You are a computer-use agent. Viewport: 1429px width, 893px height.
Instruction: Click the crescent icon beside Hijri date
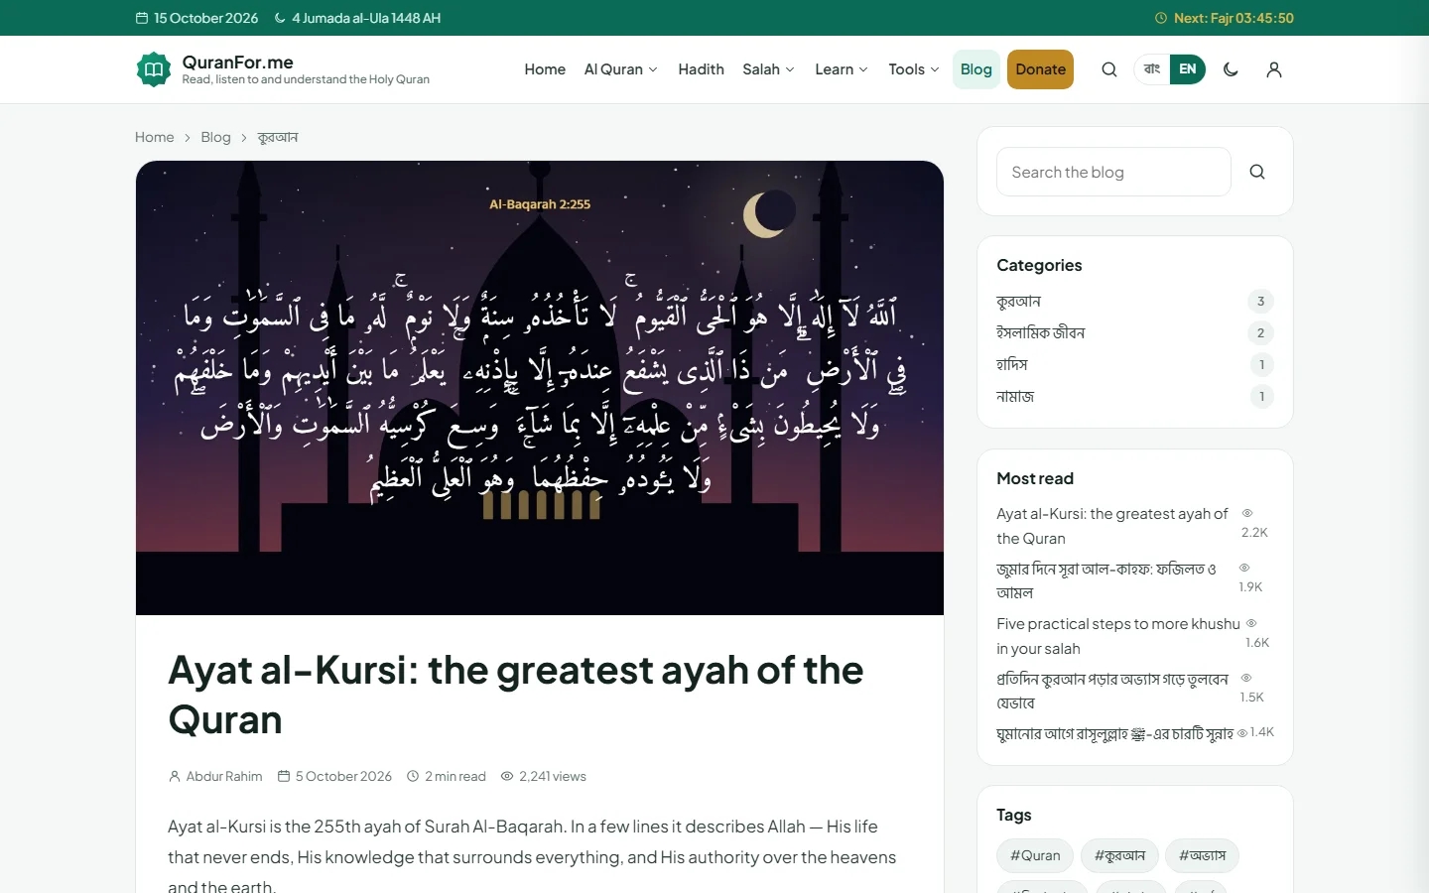[x=280, y=18]
